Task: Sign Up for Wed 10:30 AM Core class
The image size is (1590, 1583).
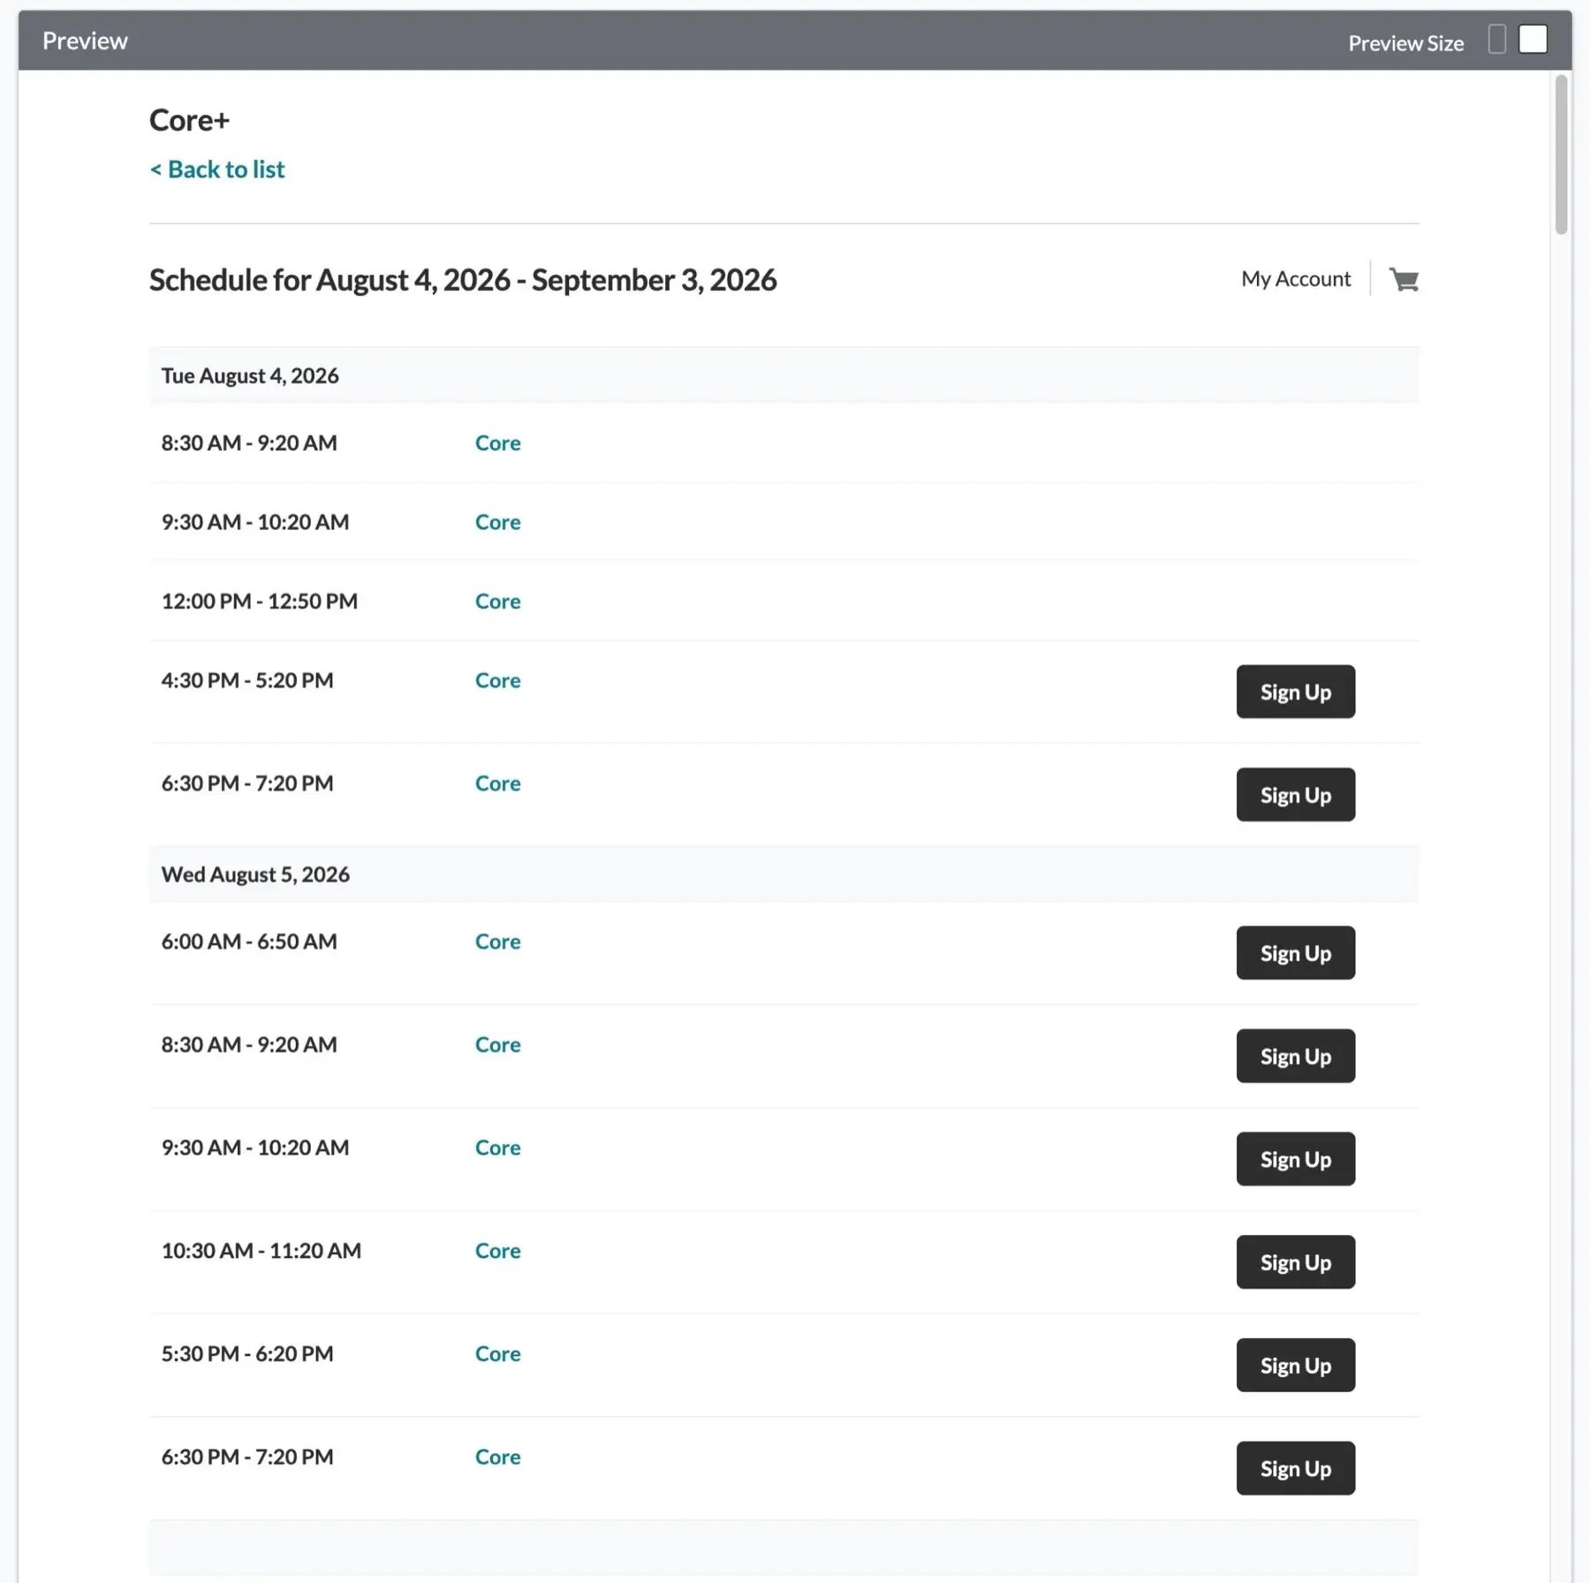Action: (1295, 1262)
